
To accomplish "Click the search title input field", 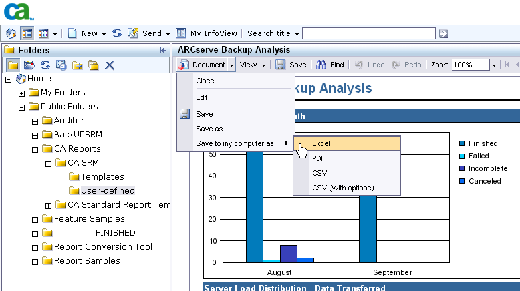I will click(369, 33).
